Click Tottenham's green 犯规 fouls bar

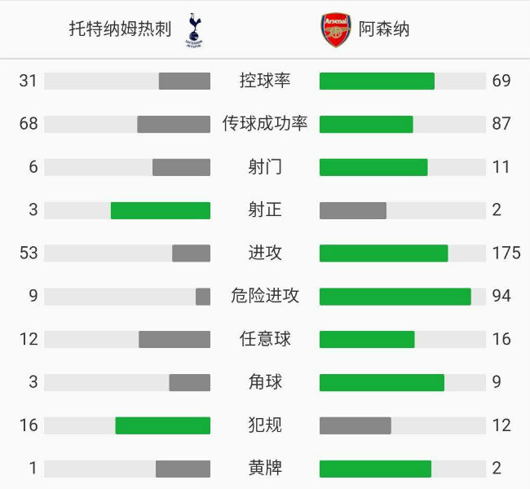click(163, 425)
